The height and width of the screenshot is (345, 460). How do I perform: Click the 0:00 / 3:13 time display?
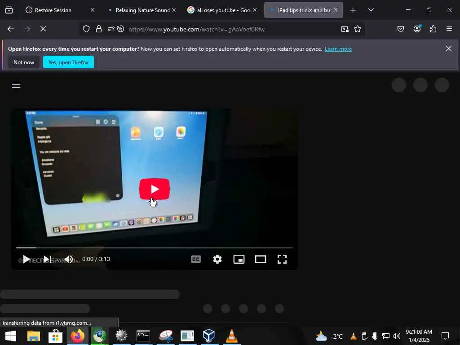96,259
